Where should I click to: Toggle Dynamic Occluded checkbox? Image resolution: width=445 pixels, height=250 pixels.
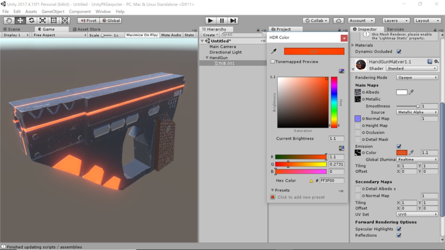coord(399,52)
